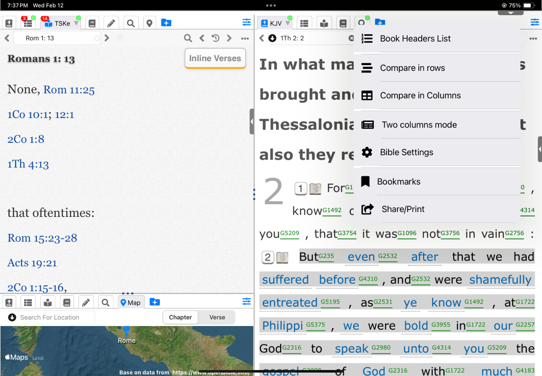This screenshot has width=542, height=376.
Task: Expand the KJV Bible version dropdown
Action: [288, 23]
